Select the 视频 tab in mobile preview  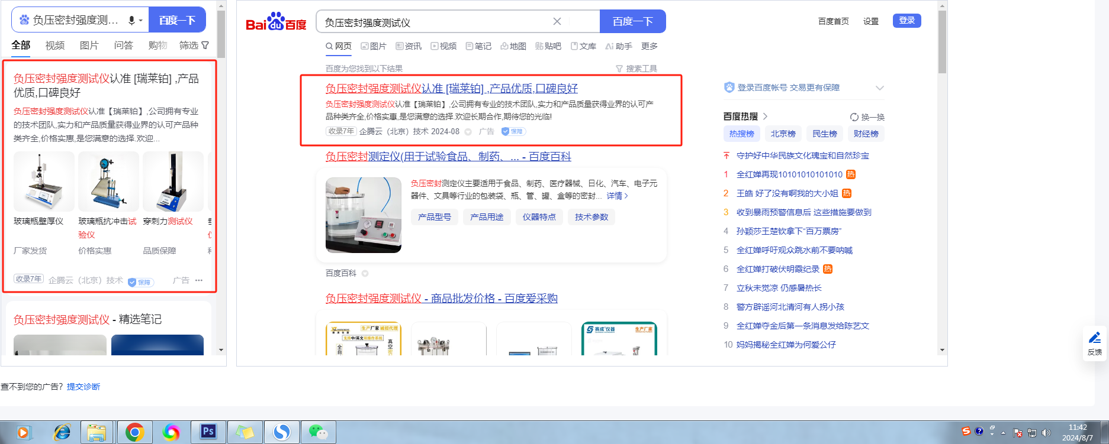55,46
